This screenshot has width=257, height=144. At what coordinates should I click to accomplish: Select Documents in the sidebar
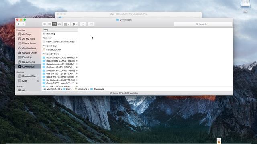pyautogui.click(x=28, y=62)
